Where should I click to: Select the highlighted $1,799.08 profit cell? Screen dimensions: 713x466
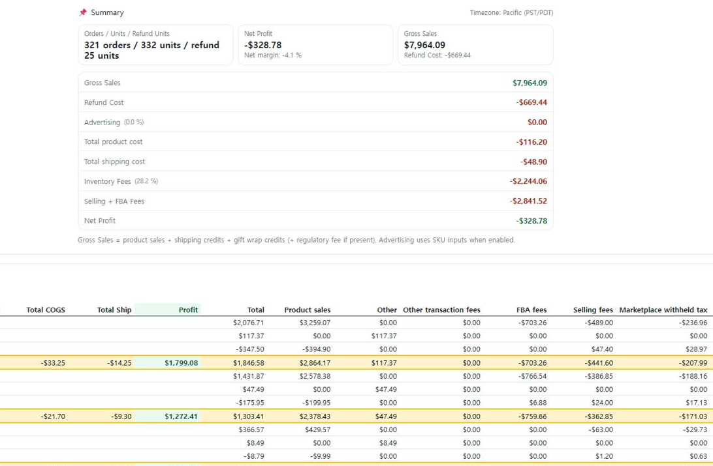click(x=181, y=362)
